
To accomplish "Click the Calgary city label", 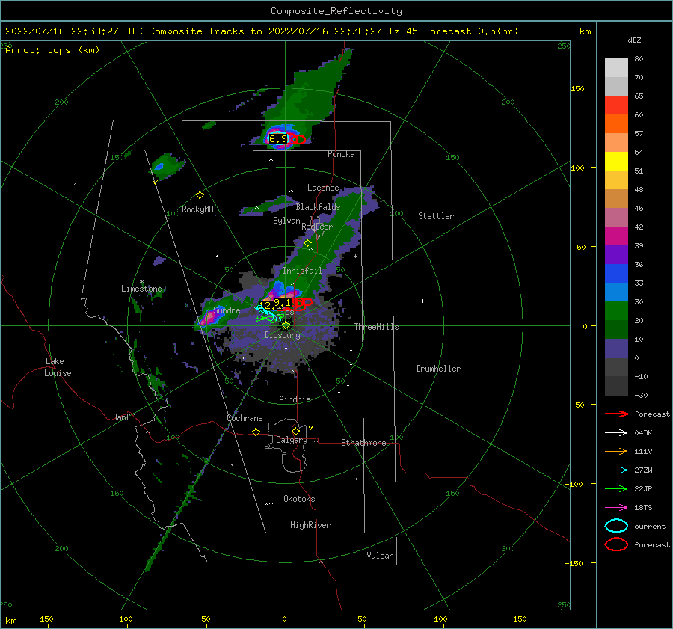I will point(292,440).
